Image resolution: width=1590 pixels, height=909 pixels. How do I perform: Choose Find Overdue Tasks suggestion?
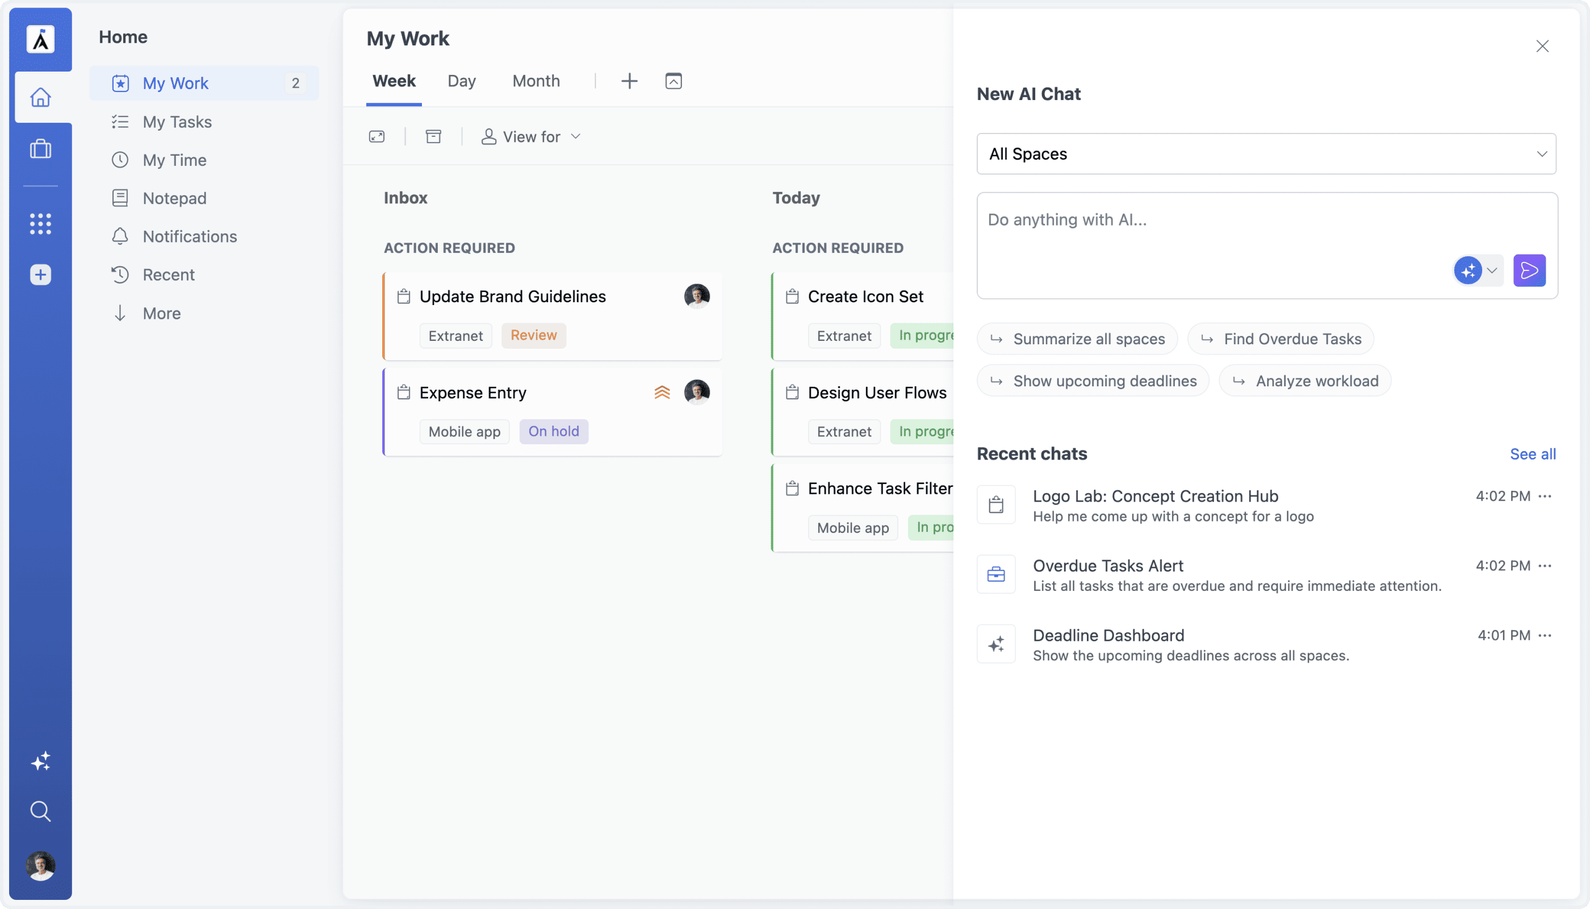[1281, 339]
